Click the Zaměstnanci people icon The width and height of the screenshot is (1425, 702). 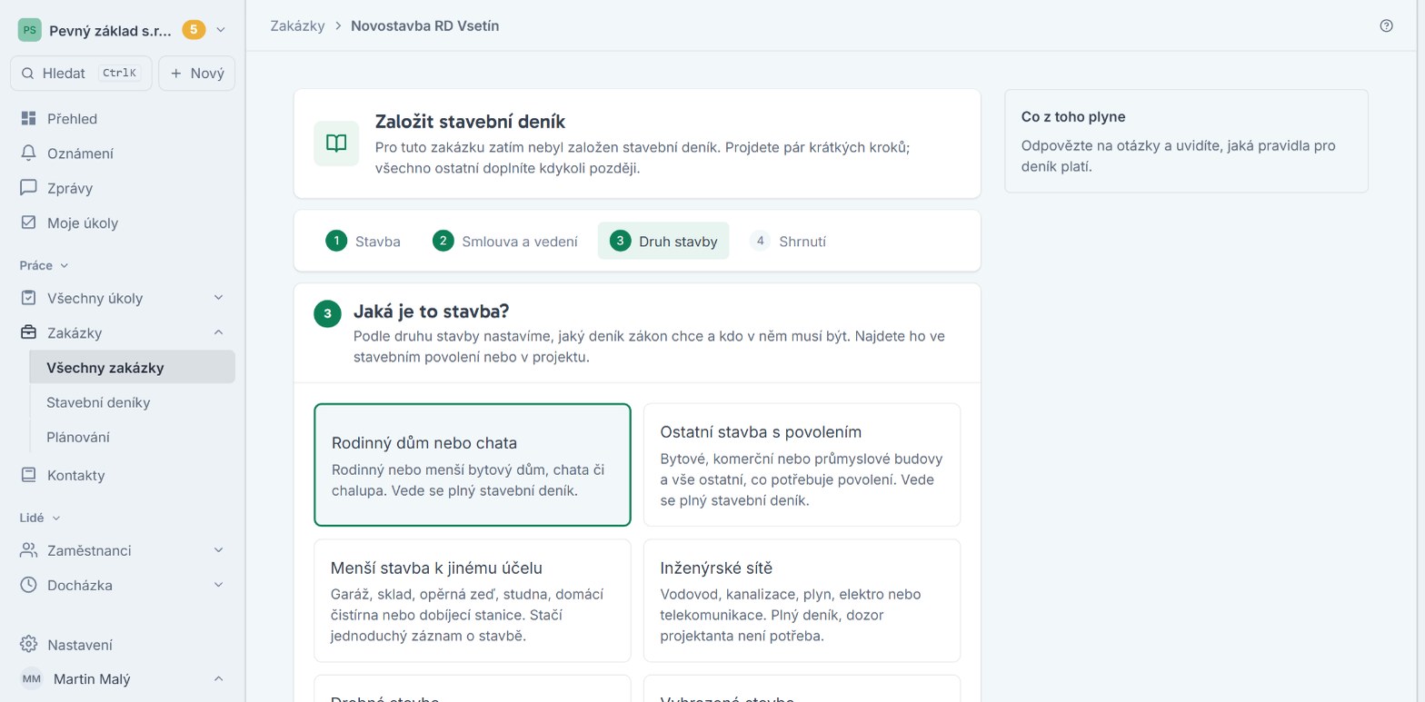28,549
